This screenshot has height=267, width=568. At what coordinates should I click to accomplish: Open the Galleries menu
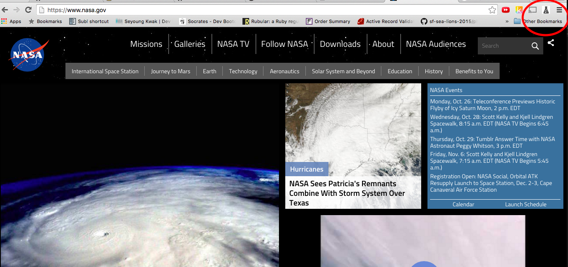click(190, 44)
